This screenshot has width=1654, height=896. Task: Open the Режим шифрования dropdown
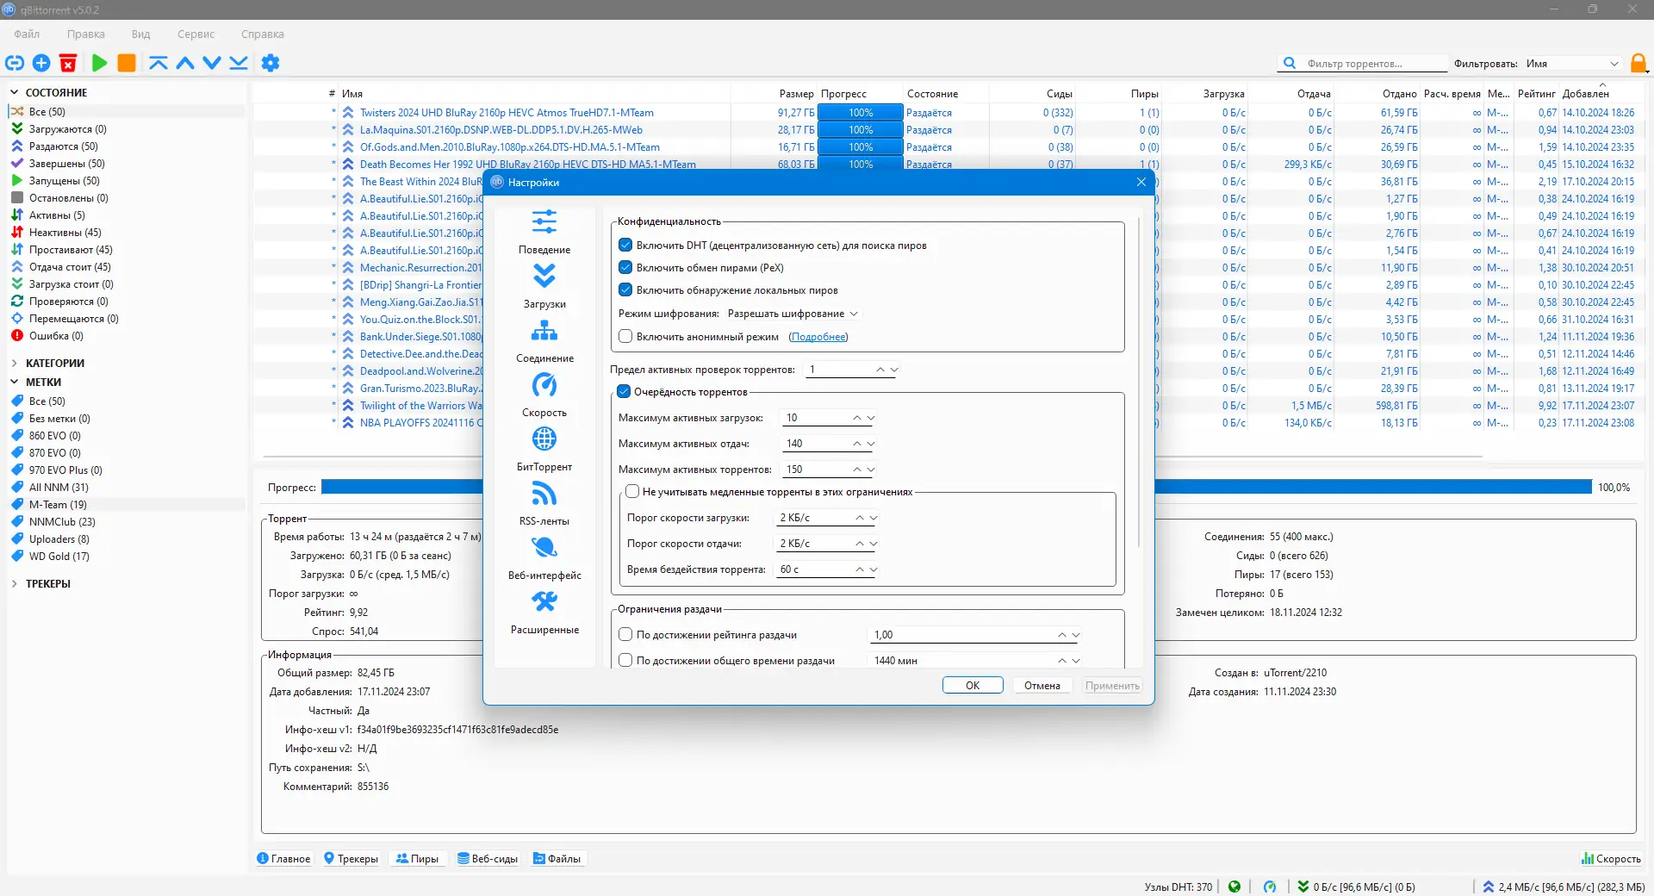point(792,314)
